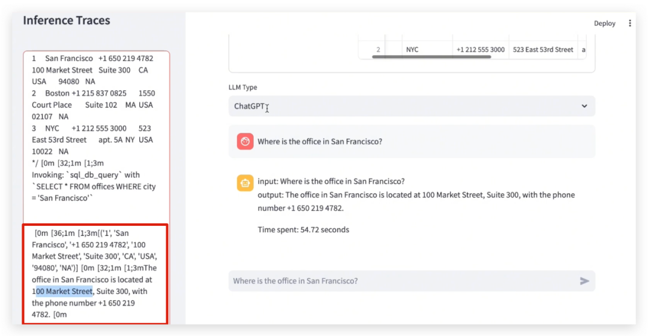Open the LLM Type ChatGPT dropdown
The height and width of the screenshot is (336, 648).
pos(412,106)
